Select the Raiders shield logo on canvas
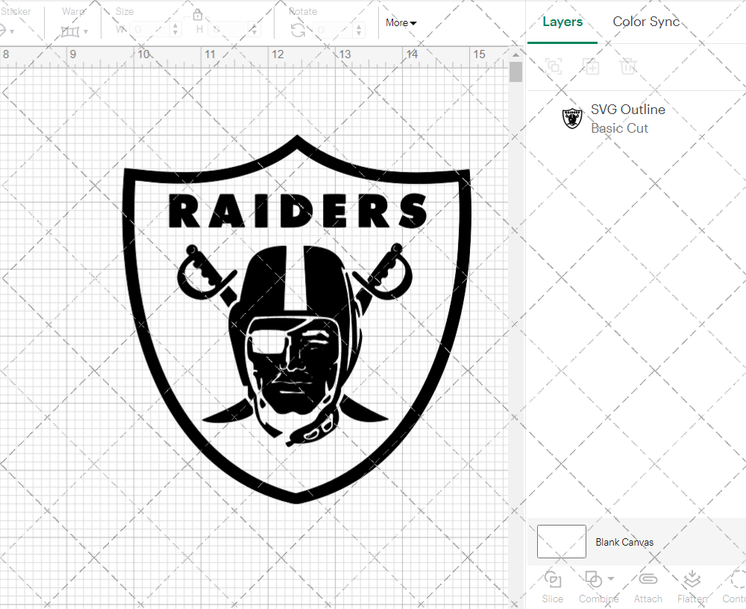 297,319
